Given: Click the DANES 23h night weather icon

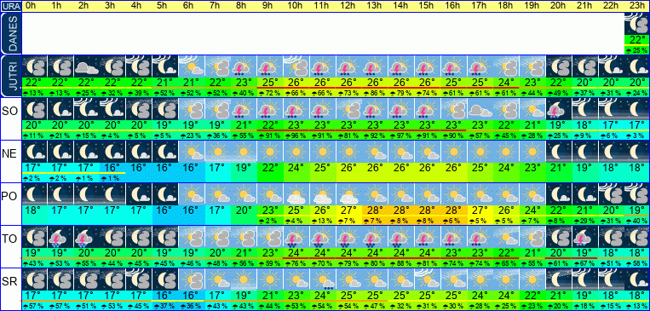Looking at the screenshot, I should point(636,24).
